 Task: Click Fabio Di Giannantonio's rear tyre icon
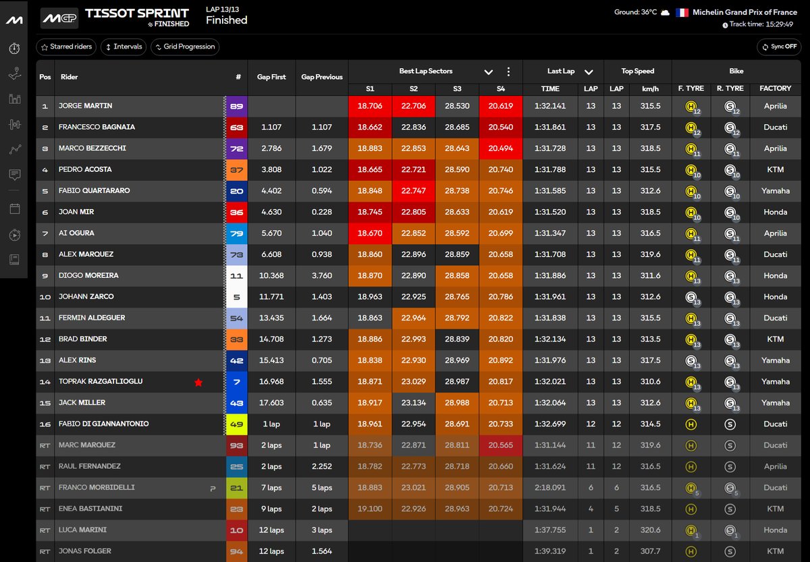(x=730, y=424)
